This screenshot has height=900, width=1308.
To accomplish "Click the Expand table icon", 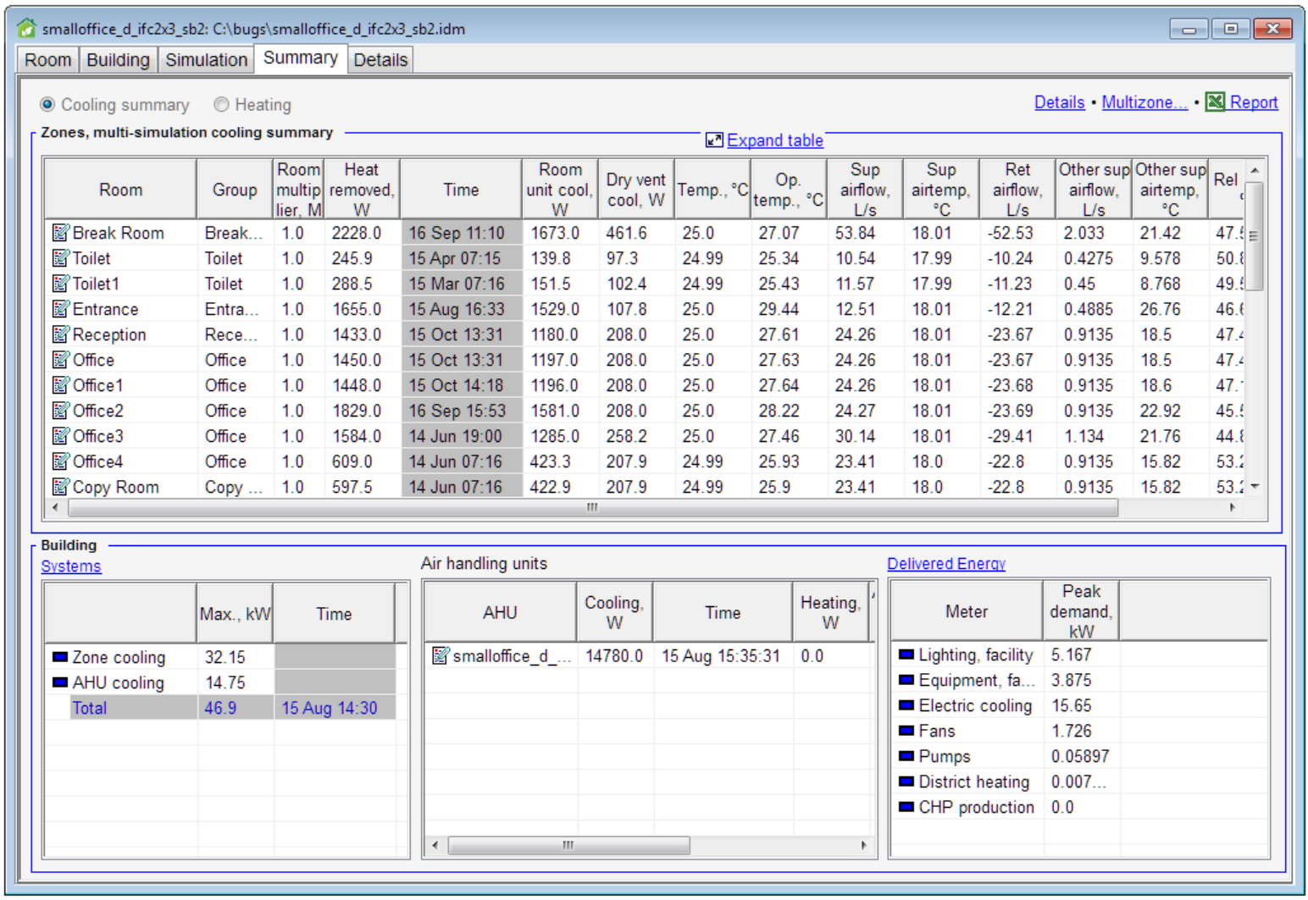I will coord(714,141).
